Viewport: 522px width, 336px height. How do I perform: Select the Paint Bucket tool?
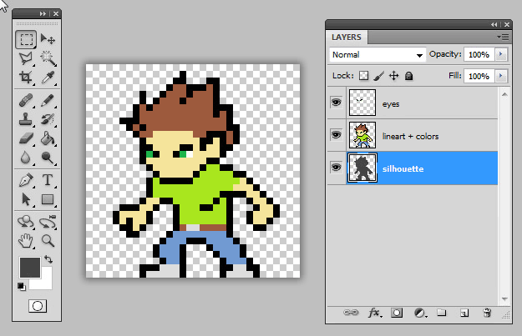48,138
